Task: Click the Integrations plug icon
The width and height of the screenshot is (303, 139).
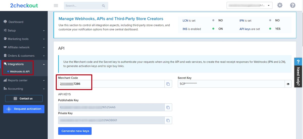Action: [5, 64]
